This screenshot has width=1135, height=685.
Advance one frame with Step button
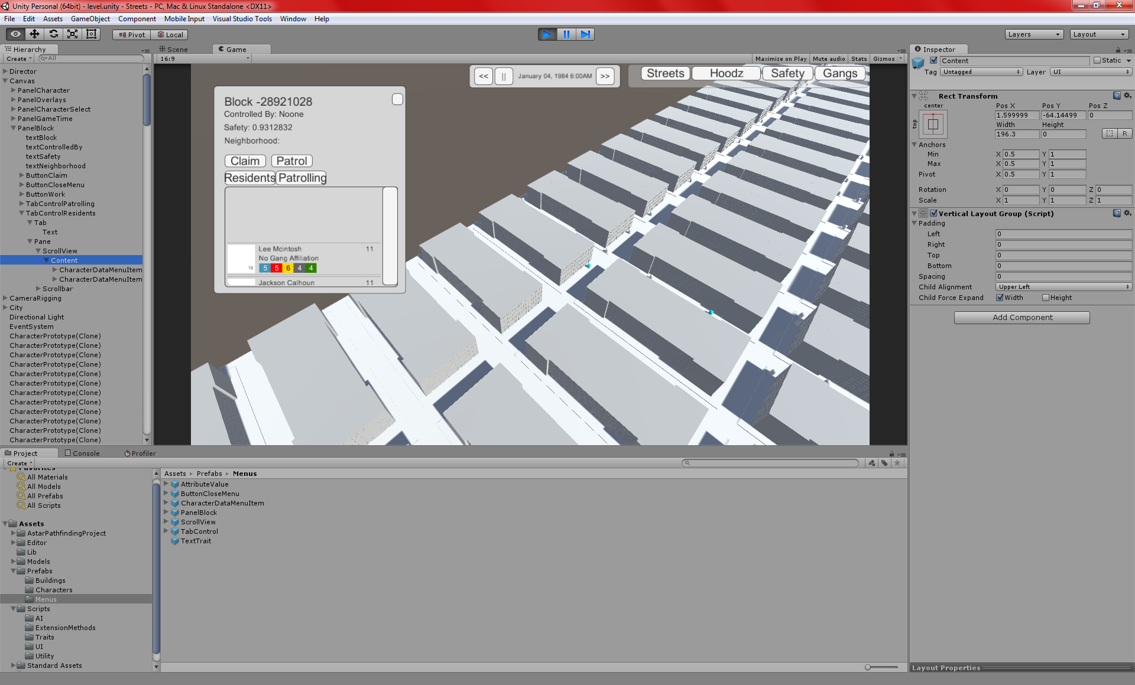pyautogui.click(x=585, y=34)
